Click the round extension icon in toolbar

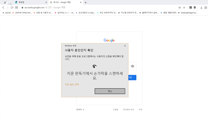pos(195,7)
